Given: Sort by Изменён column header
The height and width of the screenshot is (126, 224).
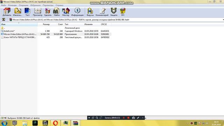Looking at the screenshot, I should (x=92, y=24).
